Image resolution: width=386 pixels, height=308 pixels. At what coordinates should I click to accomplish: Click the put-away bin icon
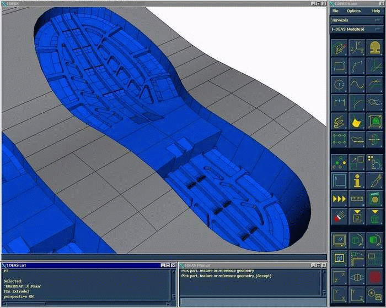[x=357, y=217]
